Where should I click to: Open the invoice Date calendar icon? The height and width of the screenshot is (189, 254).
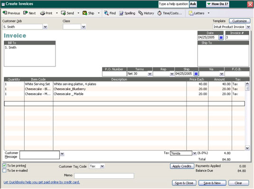pyautogui.click(x=221, y=38)
